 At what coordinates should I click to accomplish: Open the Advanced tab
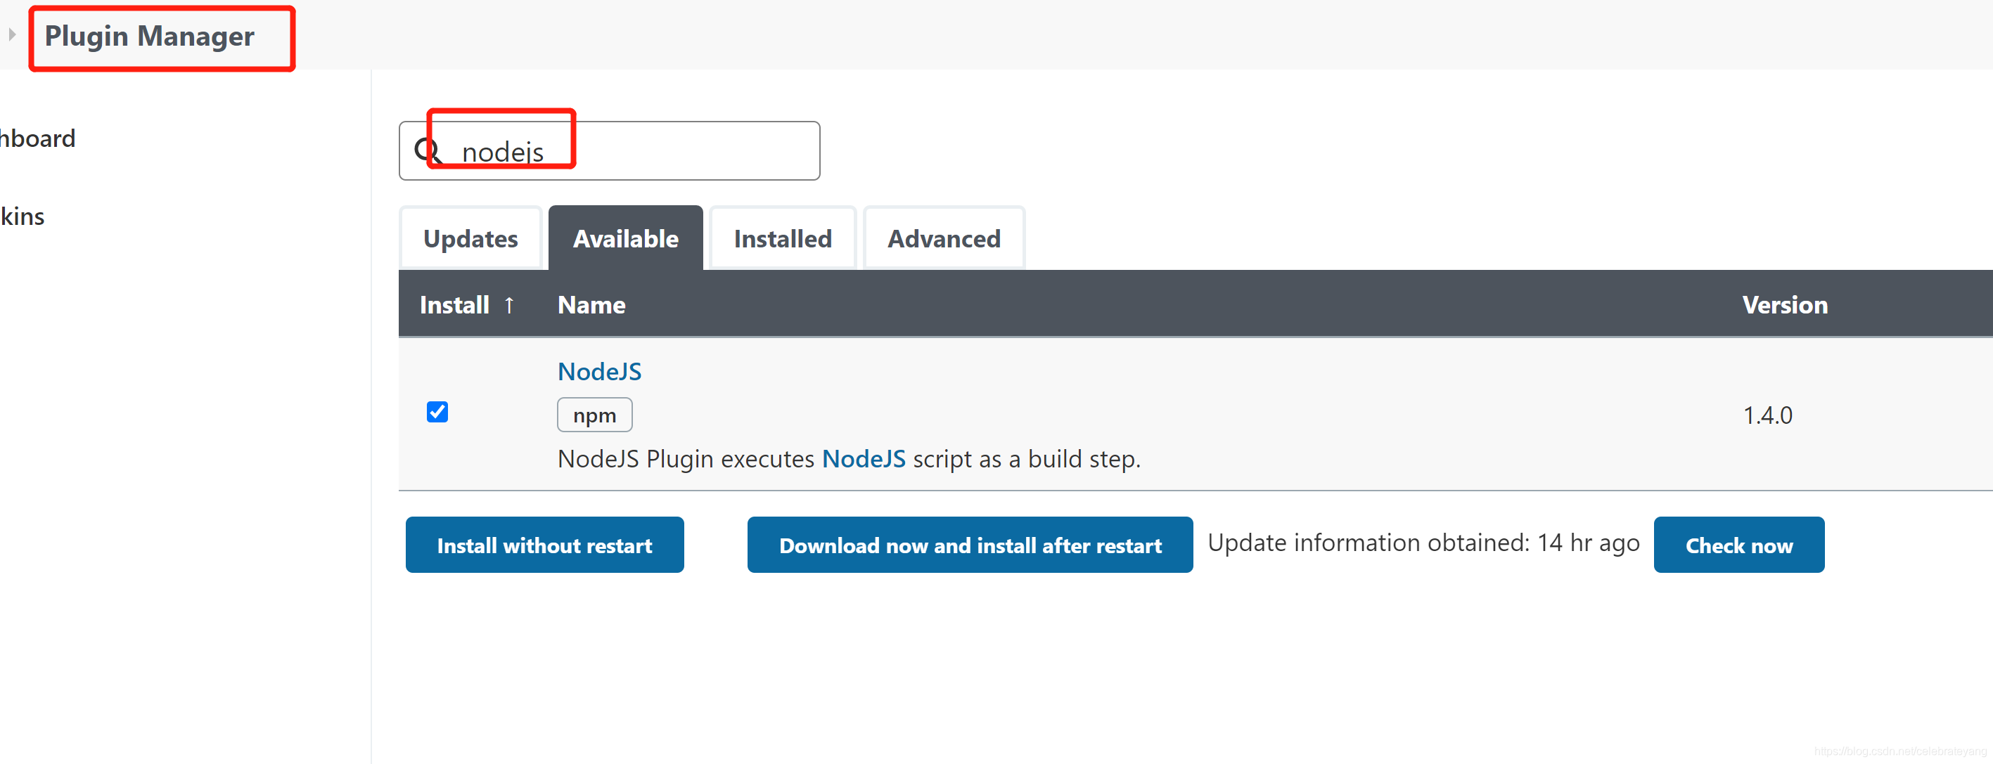tap(944, 238)
